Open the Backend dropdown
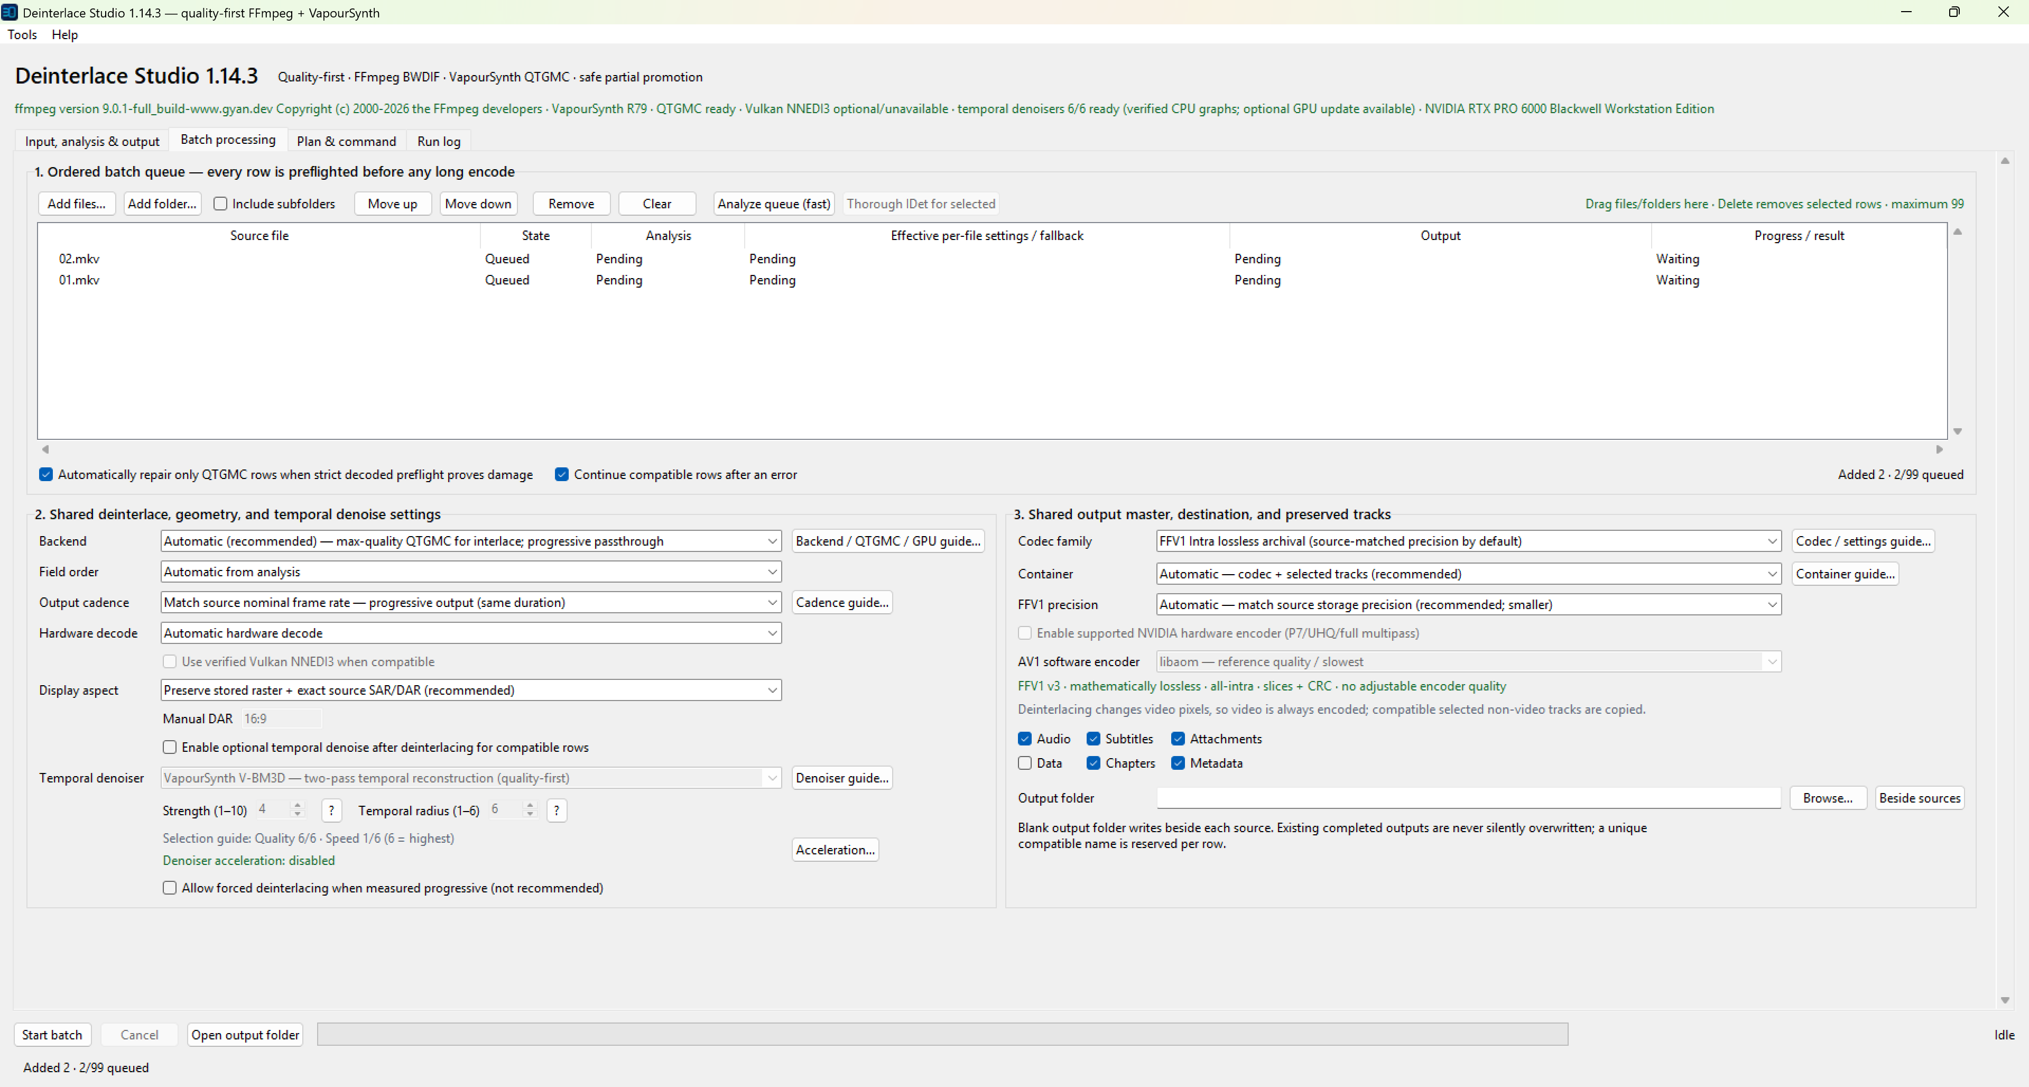Image resolution: width=2029 pixels, height=1087 pixels. click(x=471, y=541)
